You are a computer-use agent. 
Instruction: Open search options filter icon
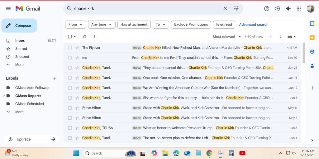coord(236,8)
